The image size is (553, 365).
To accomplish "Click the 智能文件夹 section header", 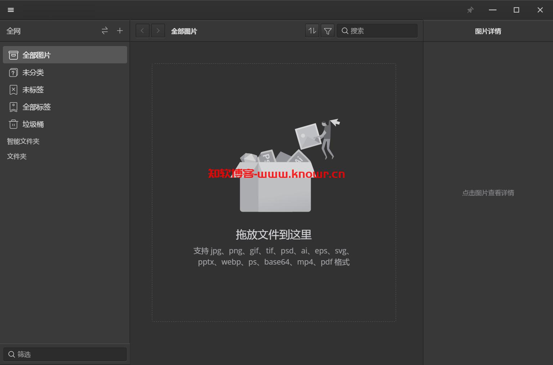I will [x=23, y=141].
